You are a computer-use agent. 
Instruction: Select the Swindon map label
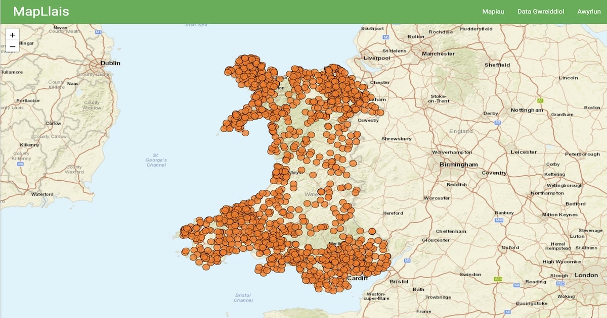point(470,275)
